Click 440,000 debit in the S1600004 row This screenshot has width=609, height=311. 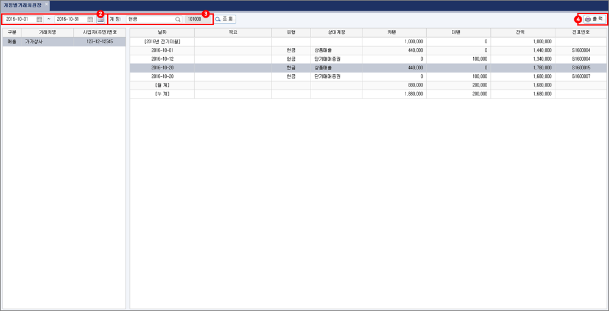coord(394,51)
